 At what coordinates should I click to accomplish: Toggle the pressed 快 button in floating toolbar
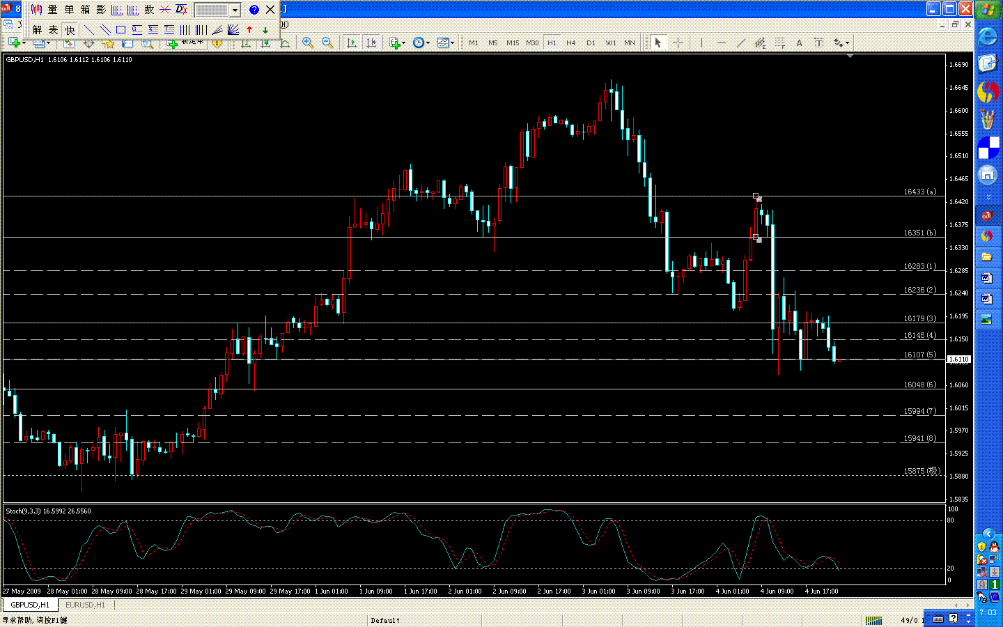coord(70,30)
